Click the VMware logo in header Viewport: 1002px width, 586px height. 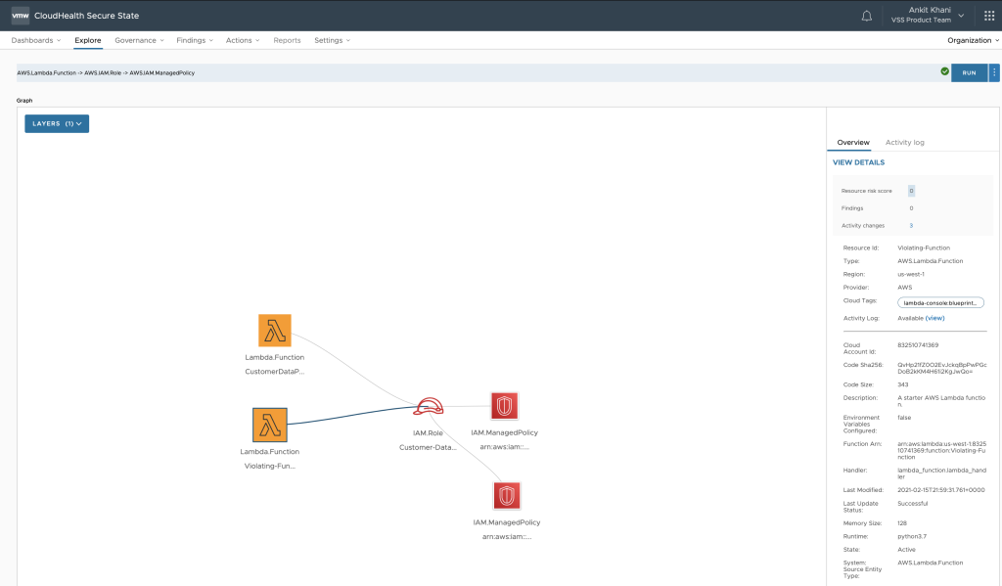point(21,16)
